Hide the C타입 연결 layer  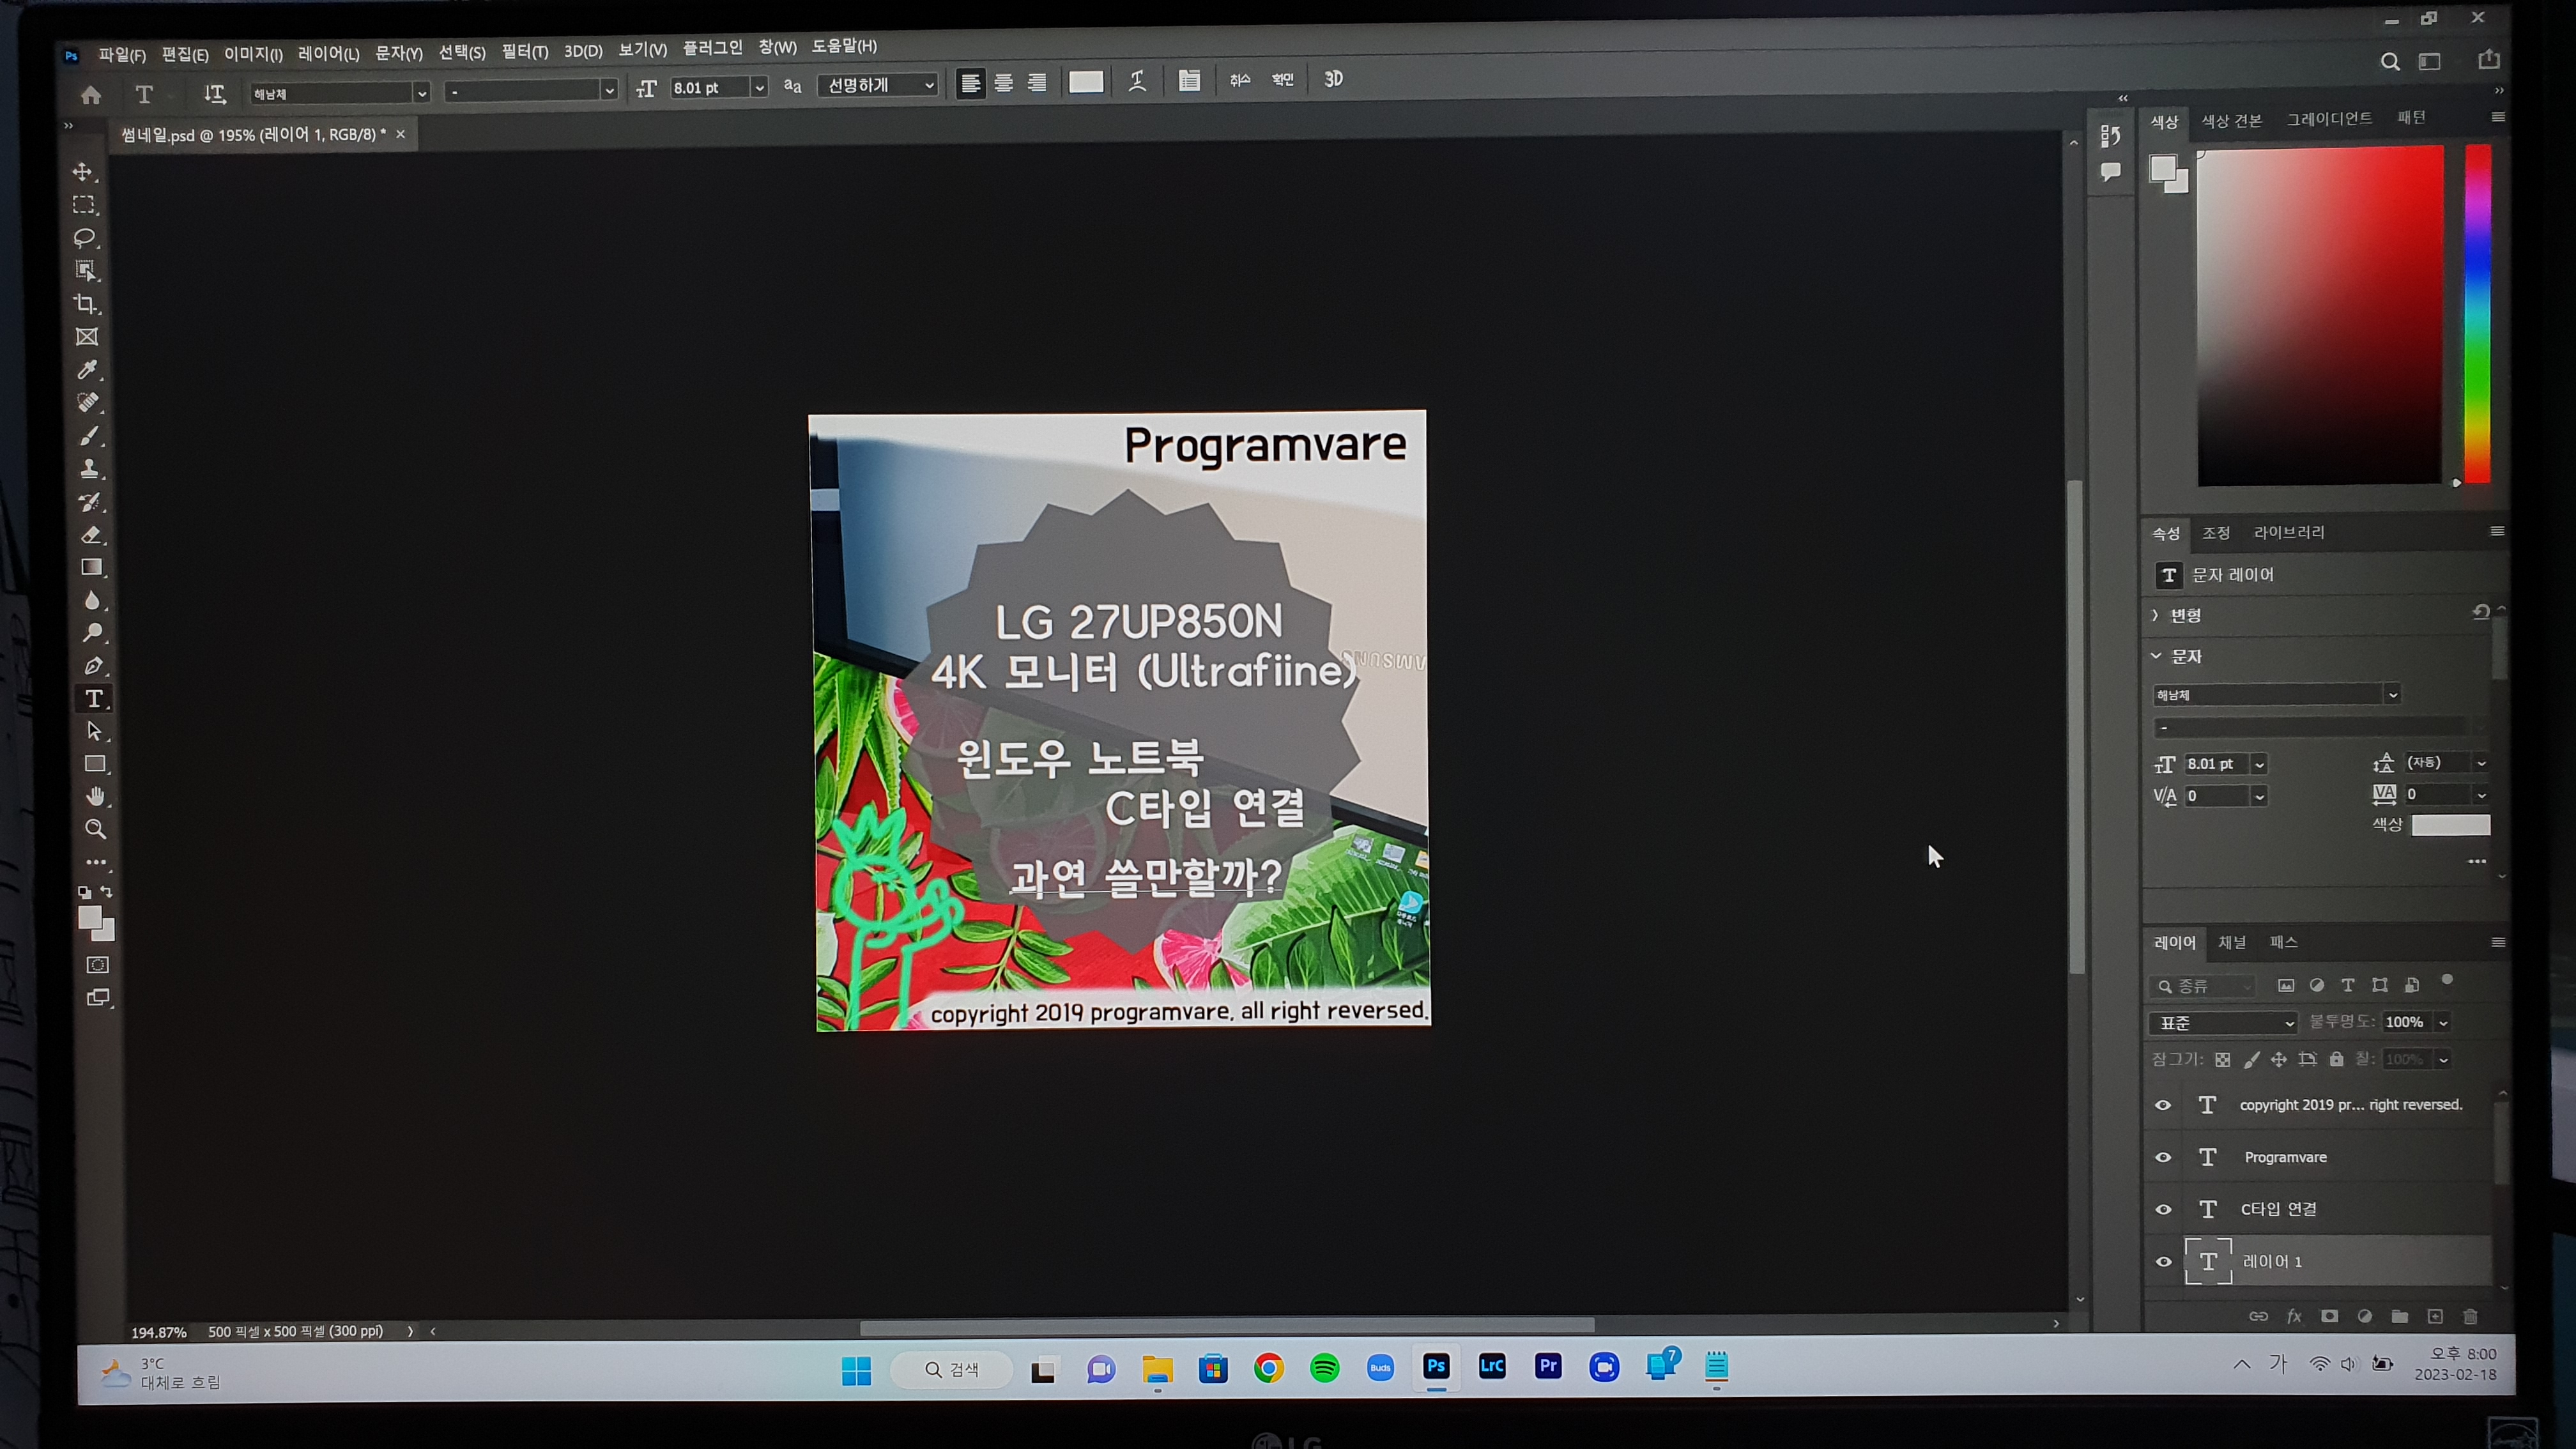(2163, 1209)
